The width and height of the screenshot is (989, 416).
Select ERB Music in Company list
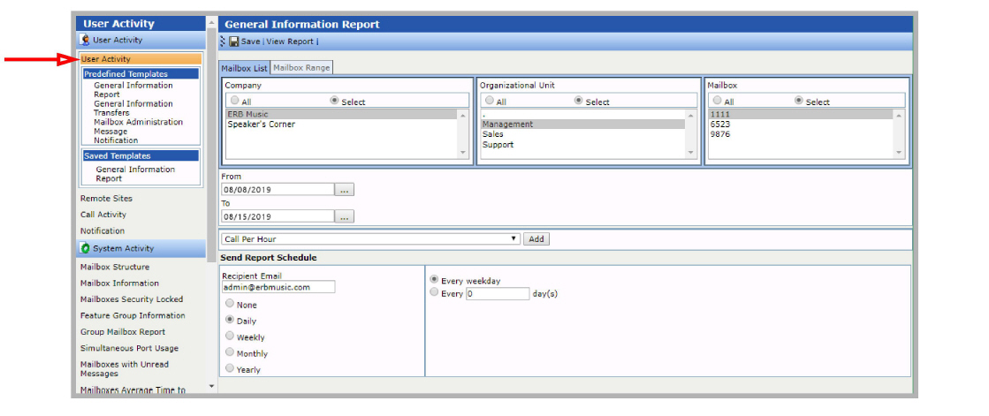pyautogui.click(x=343, y=114)
